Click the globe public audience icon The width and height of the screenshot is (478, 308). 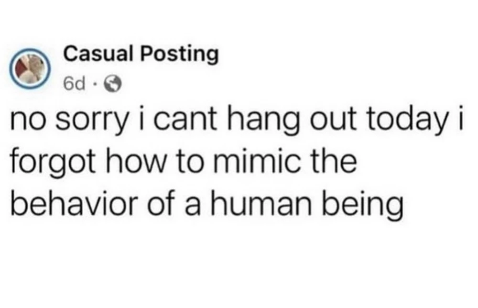[x=113, y=85]
